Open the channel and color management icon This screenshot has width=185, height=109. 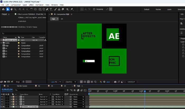click(101, 82)
